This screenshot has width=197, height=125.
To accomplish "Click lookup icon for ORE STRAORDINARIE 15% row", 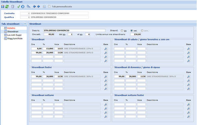I will 106,48.
